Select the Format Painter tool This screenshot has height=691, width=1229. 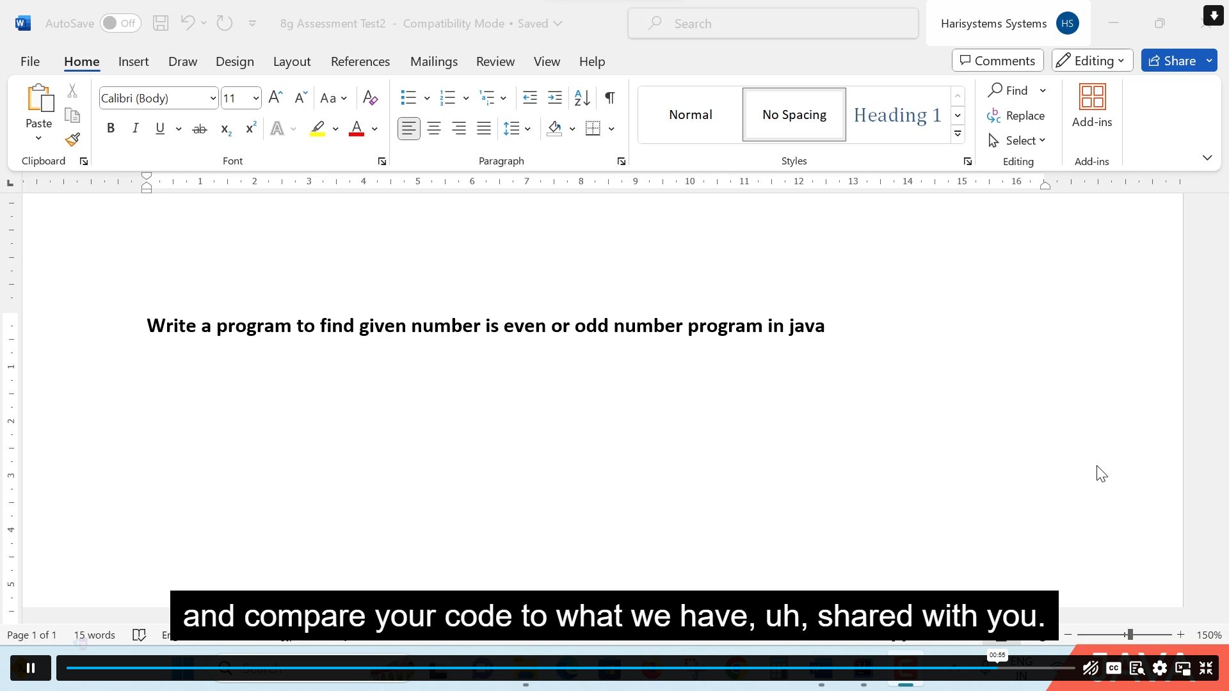(x=72, y=139)
